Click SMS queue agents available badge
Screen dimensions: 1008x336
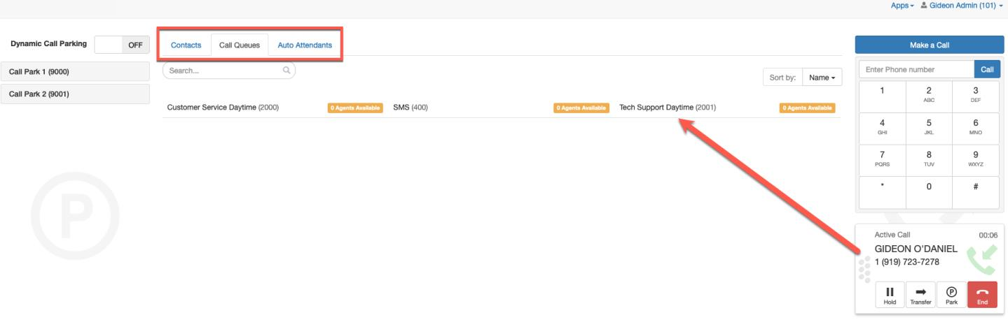coord(581,108)
